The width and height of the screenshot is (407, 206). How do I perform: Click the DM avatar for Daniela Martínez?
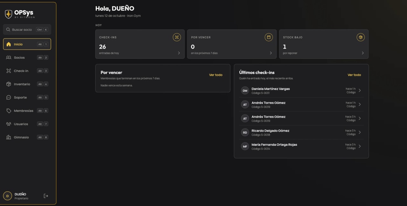click(x=245, y=90)
